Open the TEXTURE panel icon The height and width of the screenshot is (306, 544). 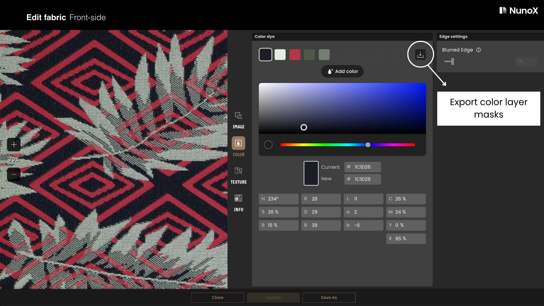point(238,171)
